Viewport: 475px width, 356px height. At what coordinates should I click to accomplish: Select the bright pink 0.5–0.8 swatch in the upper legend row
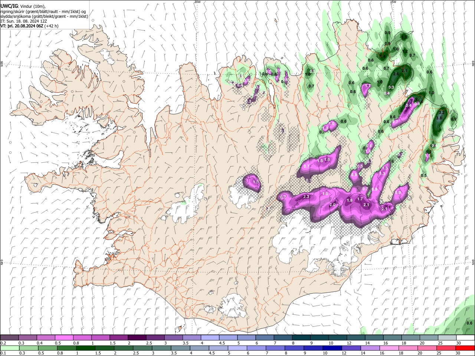pos(64,338)
